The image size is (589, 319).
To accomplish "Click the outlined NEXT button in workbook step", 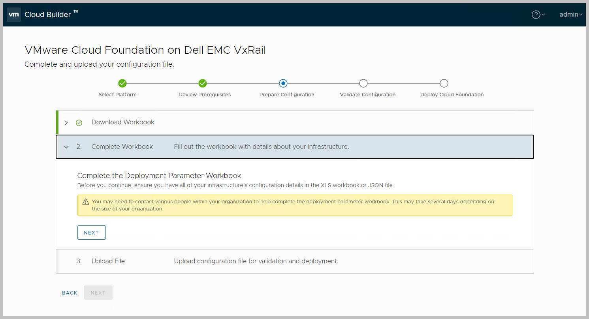I will tap(91, 233).
